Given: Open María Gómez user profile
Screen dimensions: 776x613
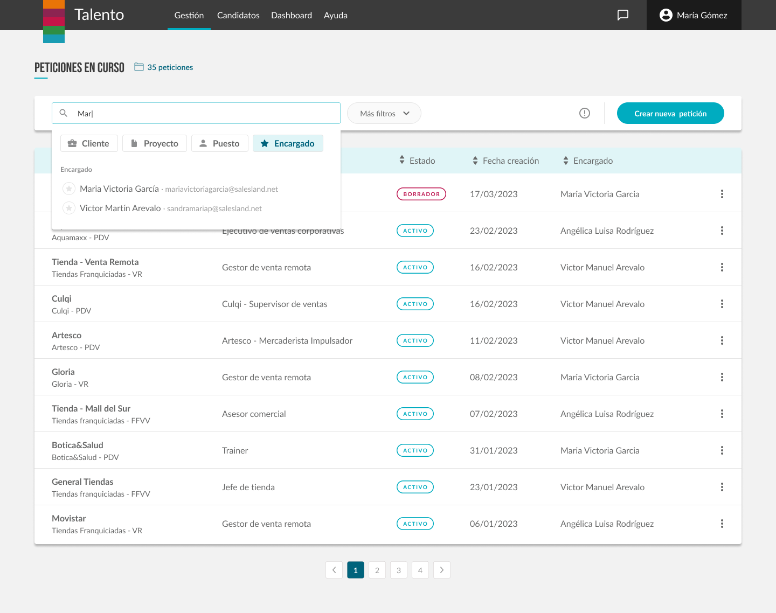Looking at the screenshot, I should [x=694, y=15].
